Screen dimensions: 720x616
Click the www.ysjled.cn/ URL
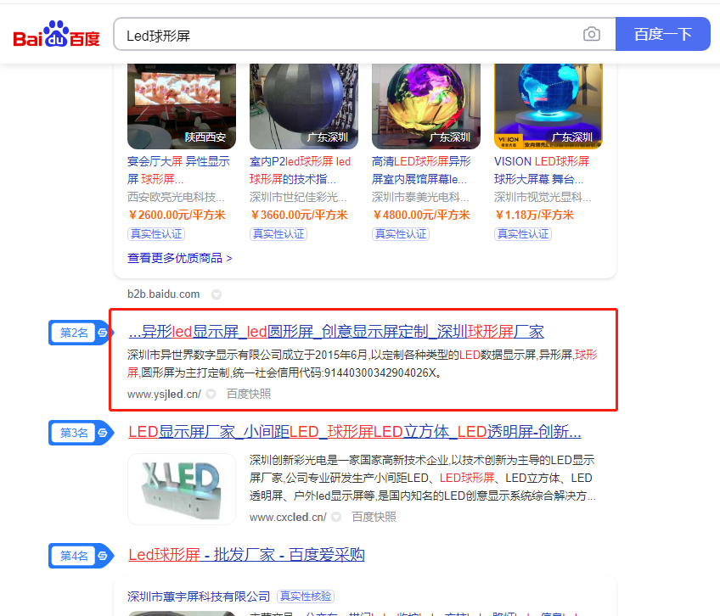click(x=164, y=395)
